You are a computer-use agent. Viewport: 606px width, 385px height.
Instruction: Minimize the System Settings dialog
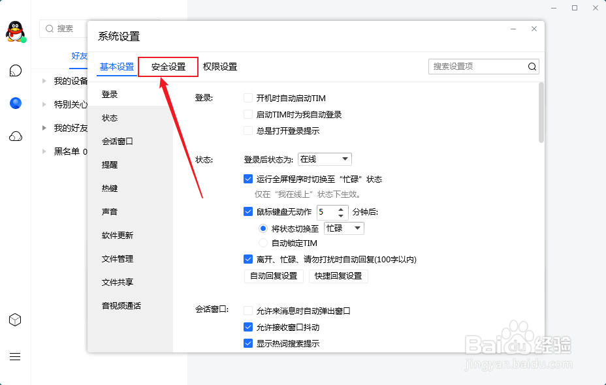513,29
